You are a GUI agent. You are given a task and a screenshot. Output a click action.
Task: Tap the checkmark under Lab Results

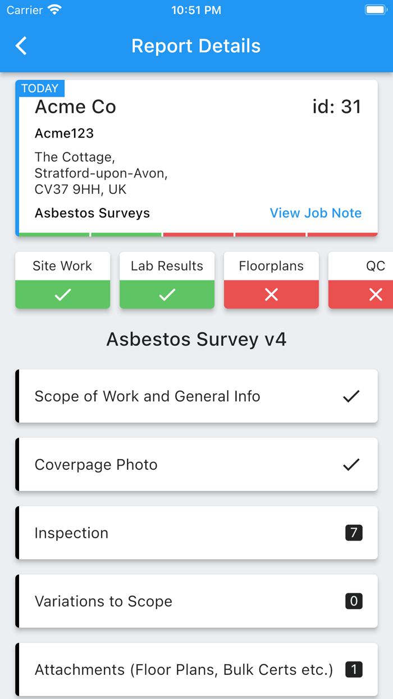pos(167,293)
